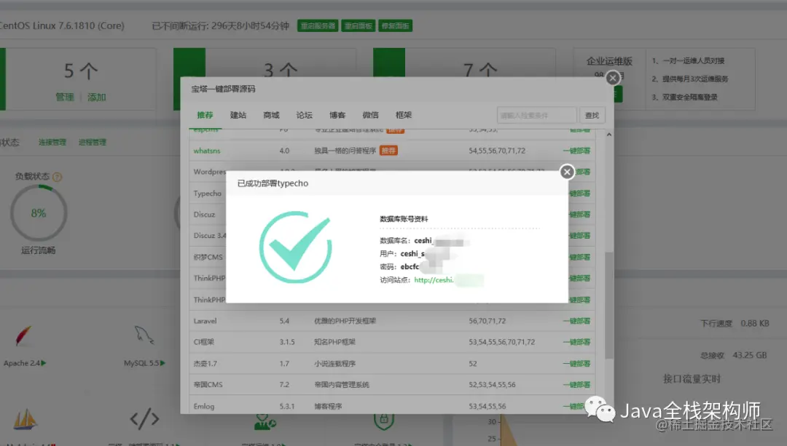Open the 商城 tab
Viewport: 787px width, 446px height.
271,115
